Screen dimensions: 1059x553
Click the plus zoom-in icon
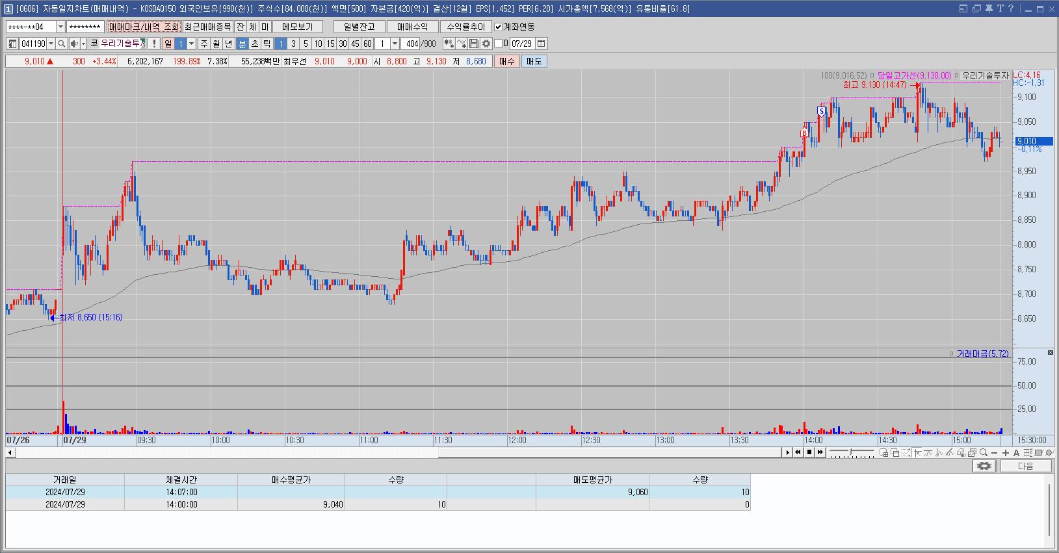(x=1006, y=453)
